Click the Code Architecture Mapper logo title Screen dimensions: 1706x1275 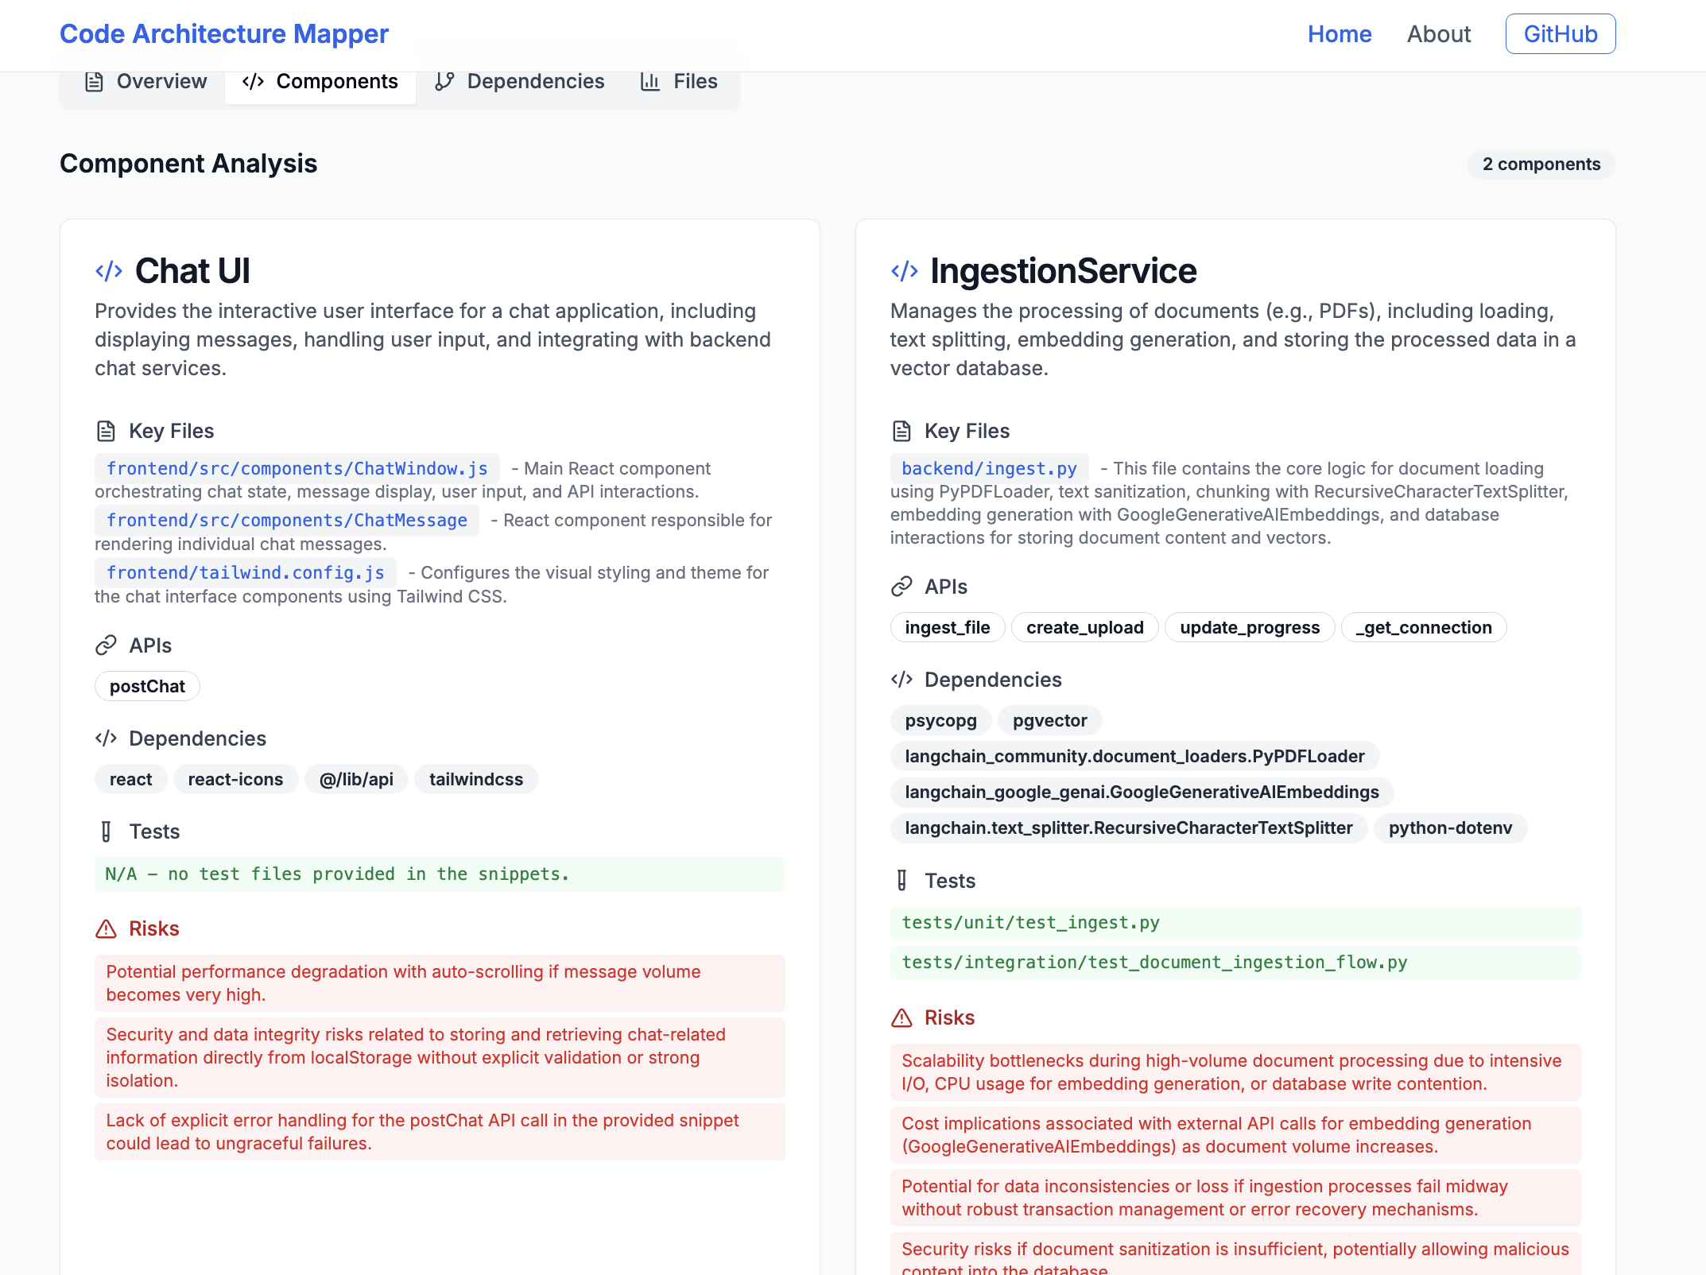point(224,34)
